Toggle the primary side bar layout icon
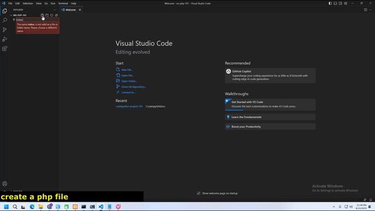Image resolution: width=375 pixels, height=211 pixels. (330, 4)
